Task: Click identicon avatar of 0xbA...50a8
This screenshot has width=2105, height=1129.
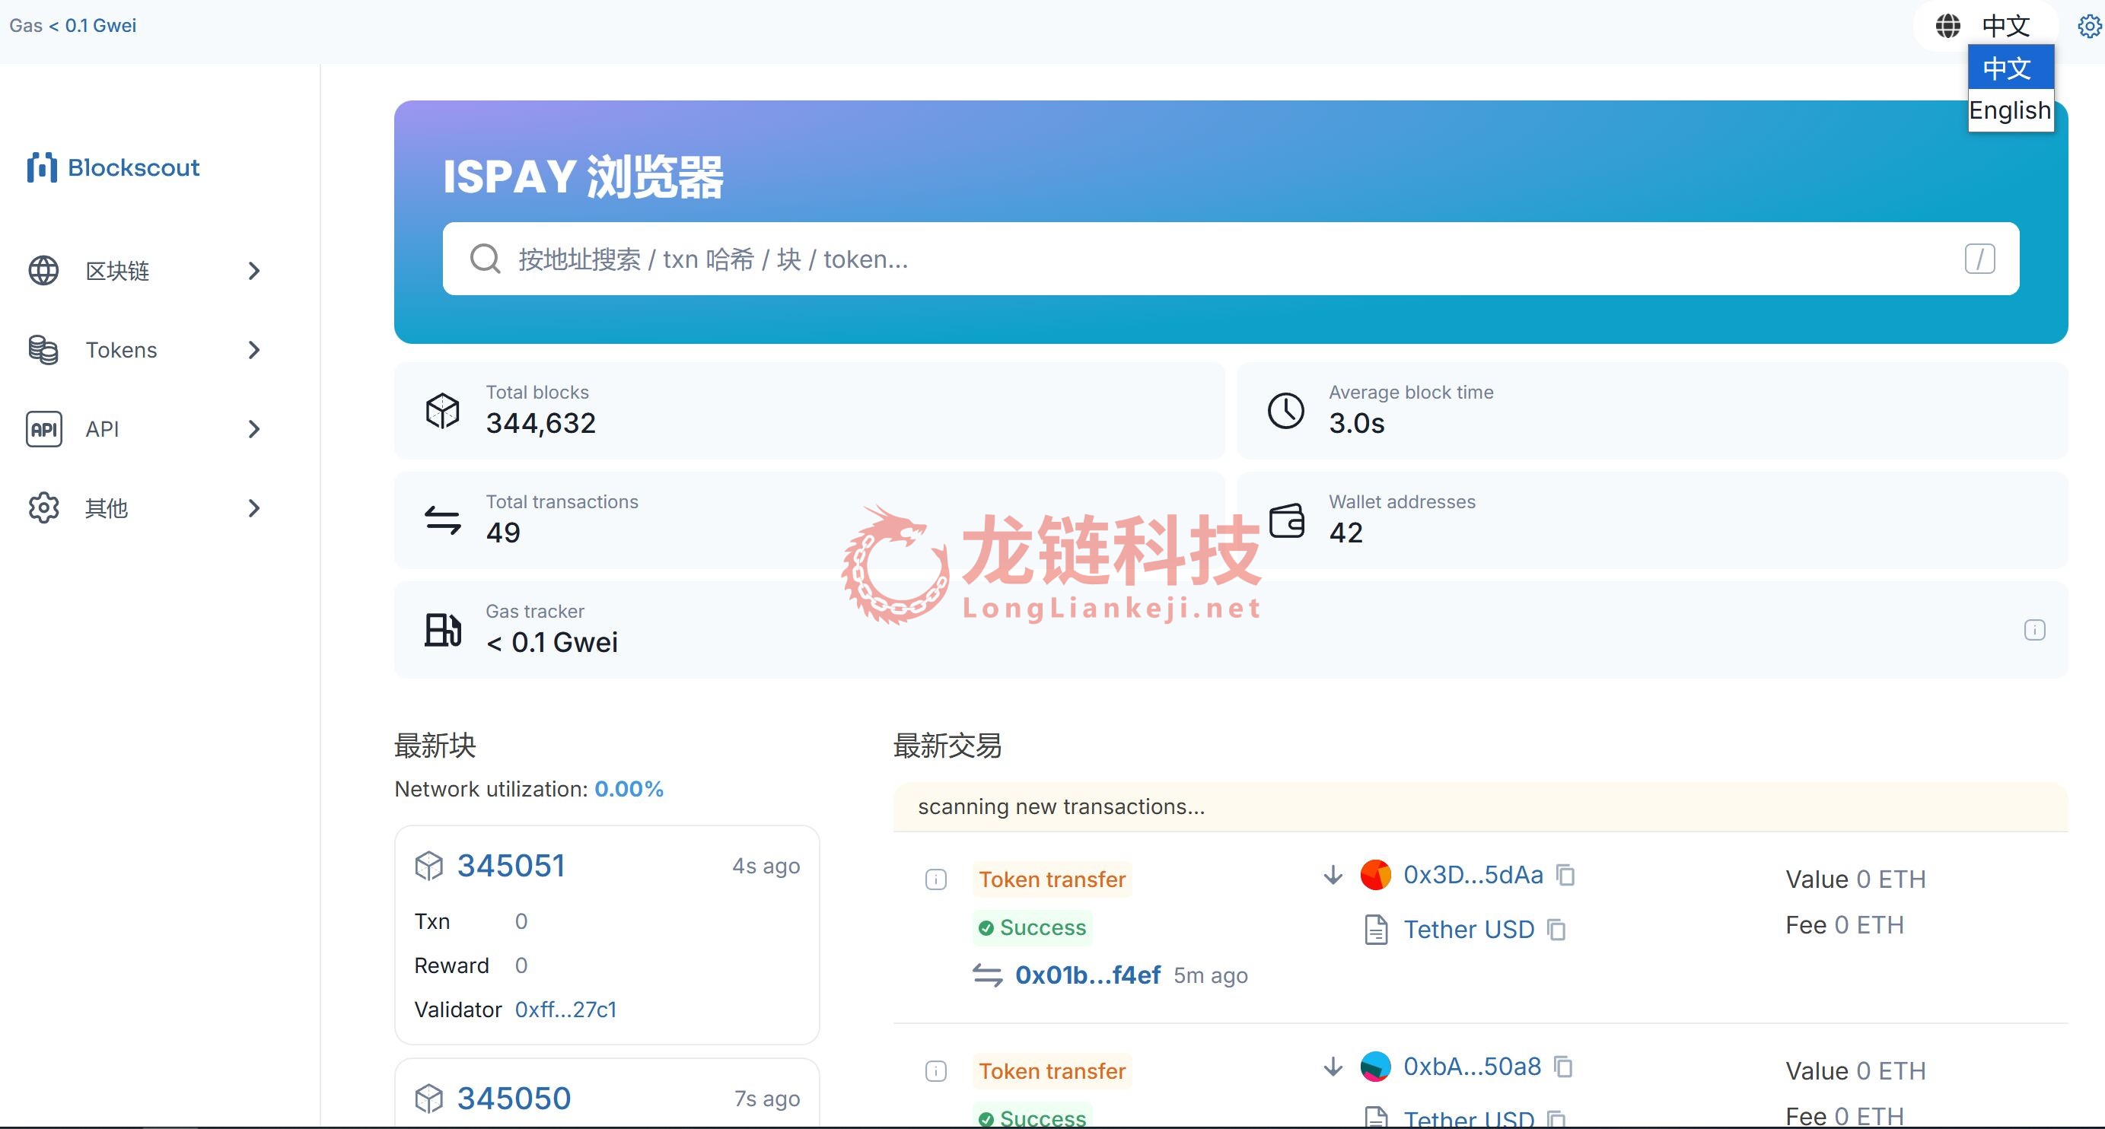Action: point(1375,1066)
